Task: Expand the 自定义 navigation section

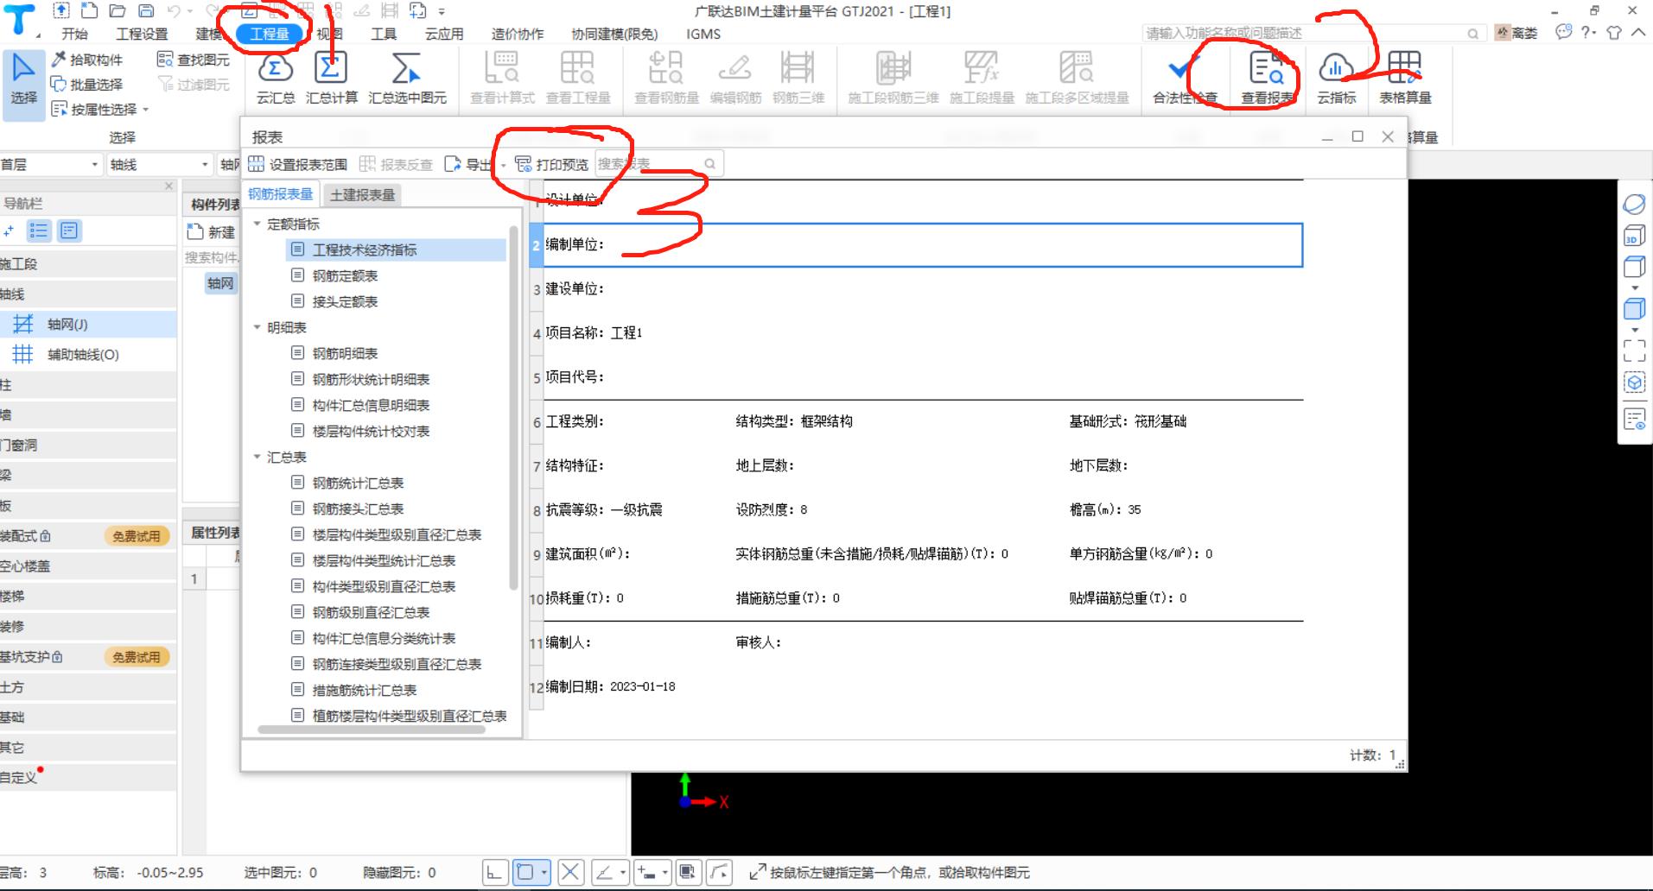Action: point(88,777)
